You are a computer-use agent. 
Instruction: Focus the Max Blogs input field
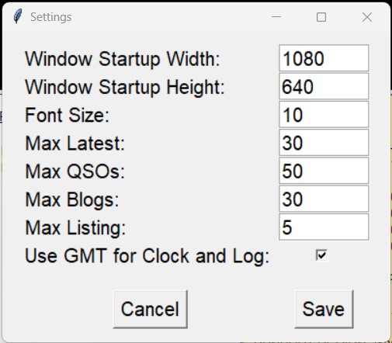pos(324,199)
